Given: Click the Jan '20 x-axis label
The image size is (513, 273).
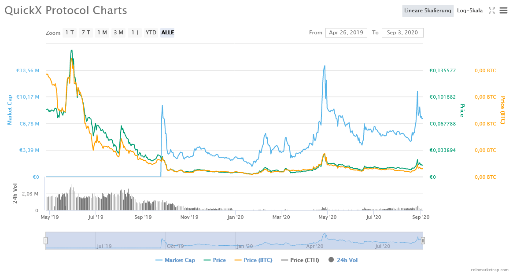Looking at the screenshot, I should click(236, 217).
